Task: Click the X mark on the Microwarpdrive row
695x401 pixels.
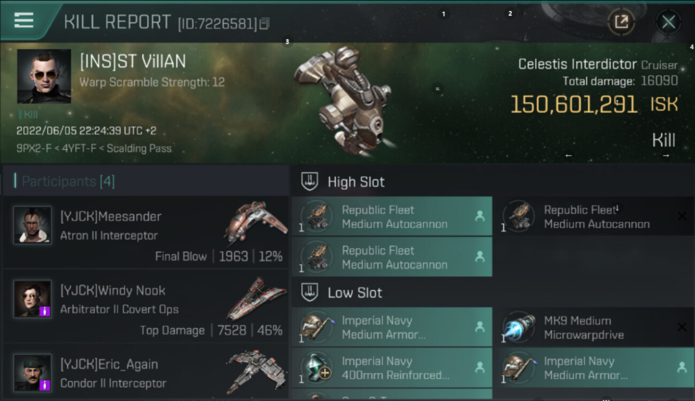Action: click(x=682, y=327)
